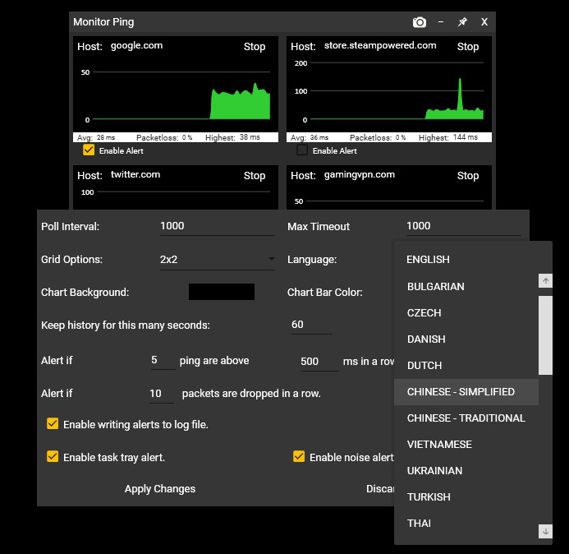Toggle the Enable noise alert checkbox

(x=299, y=457)
